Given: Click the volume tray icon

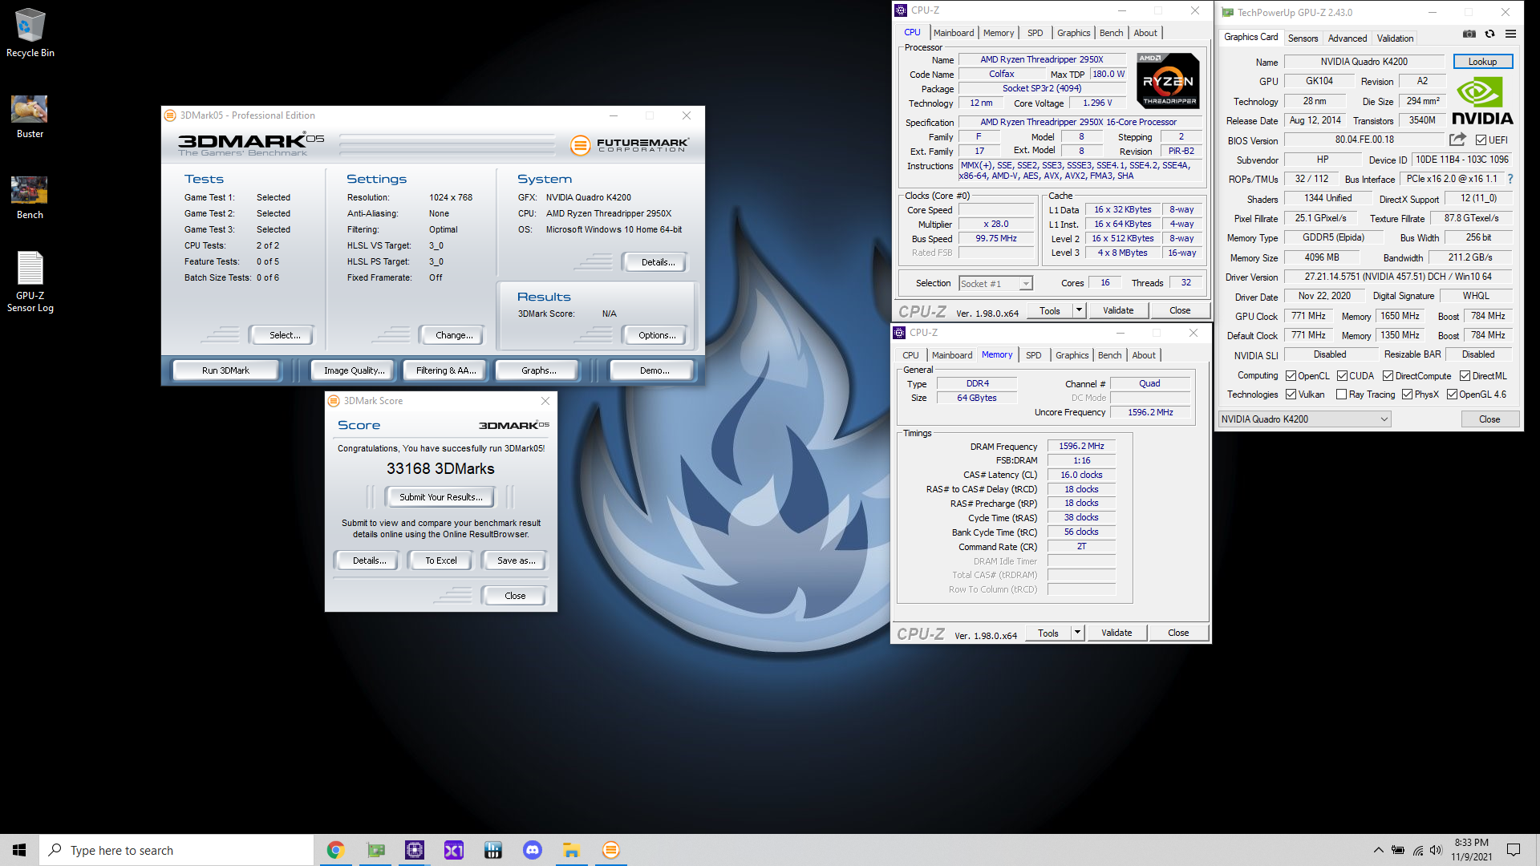Looking at the screenshot, I should click(x=1436, y=850).
